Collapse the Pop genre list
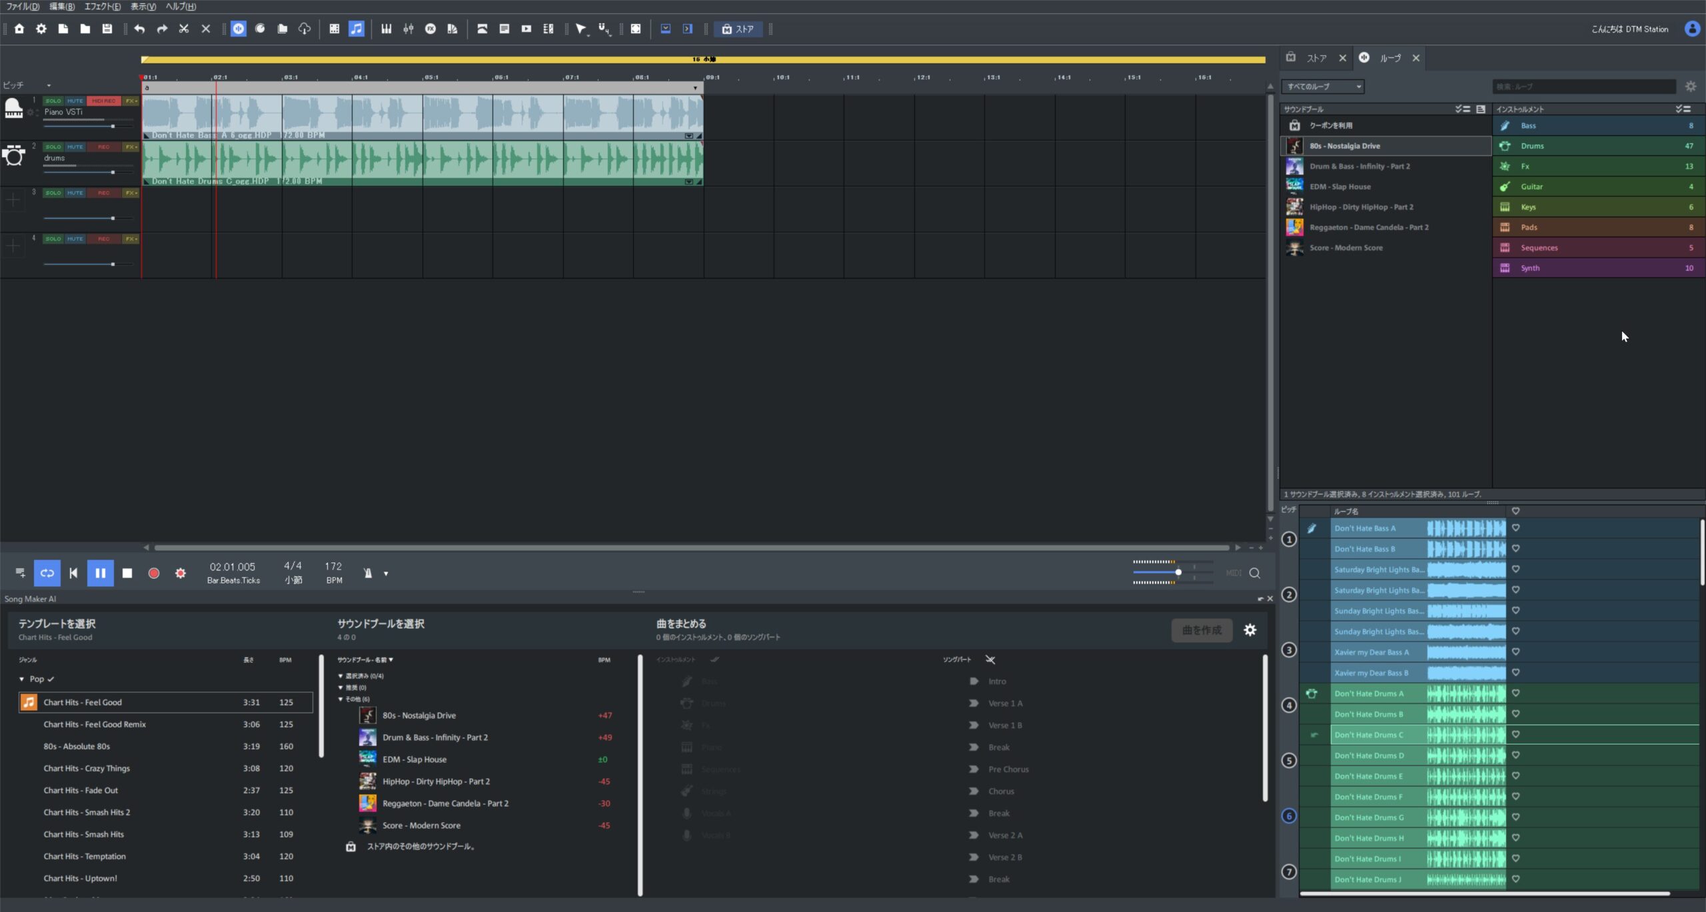This screenshot has width=1706, height=912. [22, 678]
